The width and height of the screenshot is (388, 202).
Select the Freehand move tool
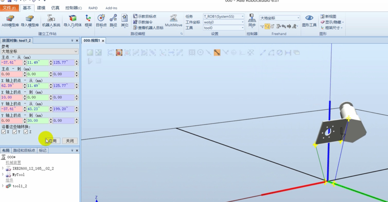click(262, 26)
